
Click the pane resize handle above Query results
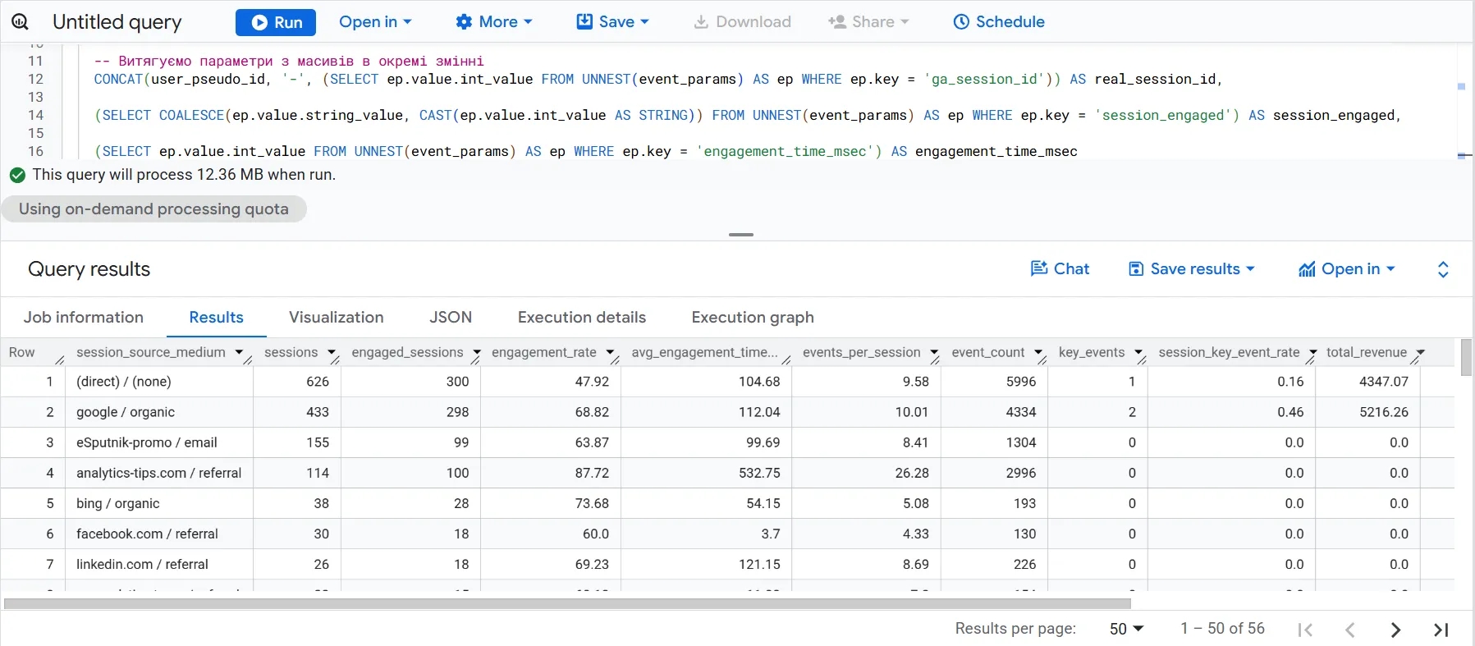coord(740,235)
